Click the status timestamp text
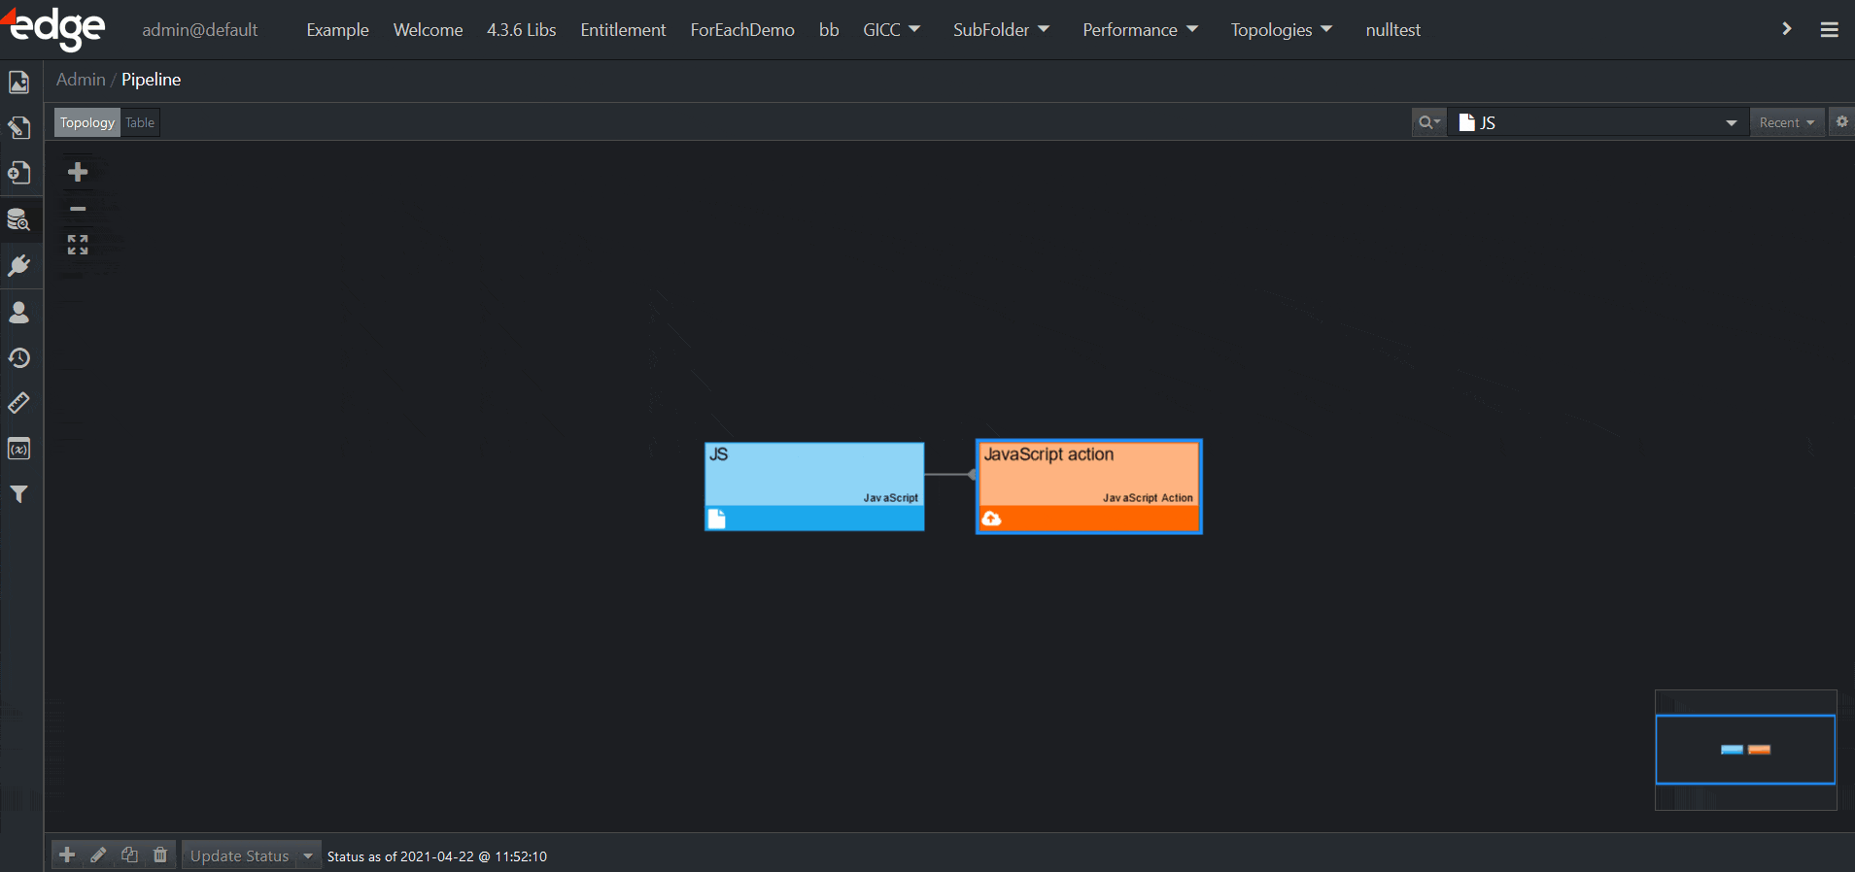Screen dimensions: 1855x872 437,856
